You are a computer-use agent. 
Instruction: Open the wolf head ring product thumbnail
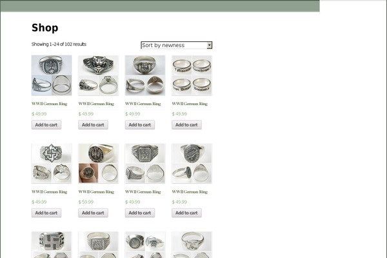tap(98, 75)
